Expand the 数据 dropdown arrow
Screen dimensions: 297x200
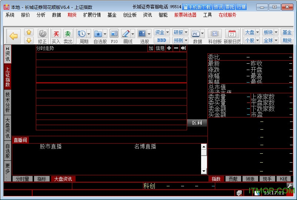(202, 34)
